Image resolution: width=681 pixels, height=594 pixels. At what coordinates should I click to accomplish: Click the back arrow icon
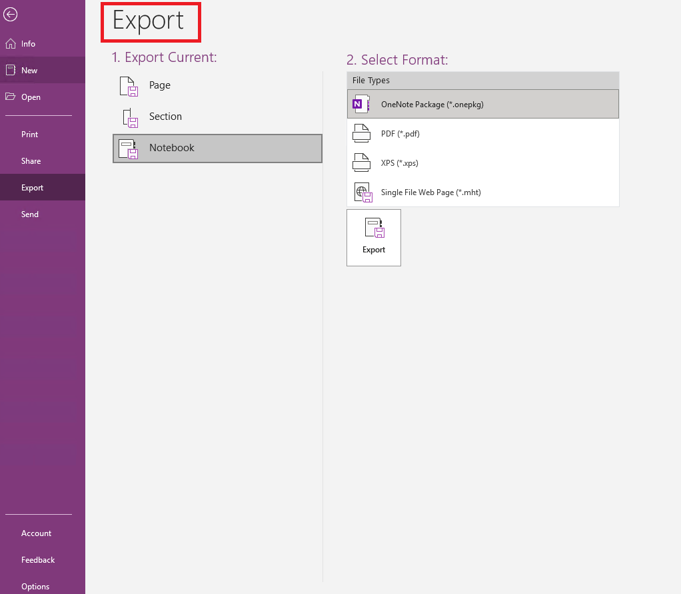click(11, 15)
